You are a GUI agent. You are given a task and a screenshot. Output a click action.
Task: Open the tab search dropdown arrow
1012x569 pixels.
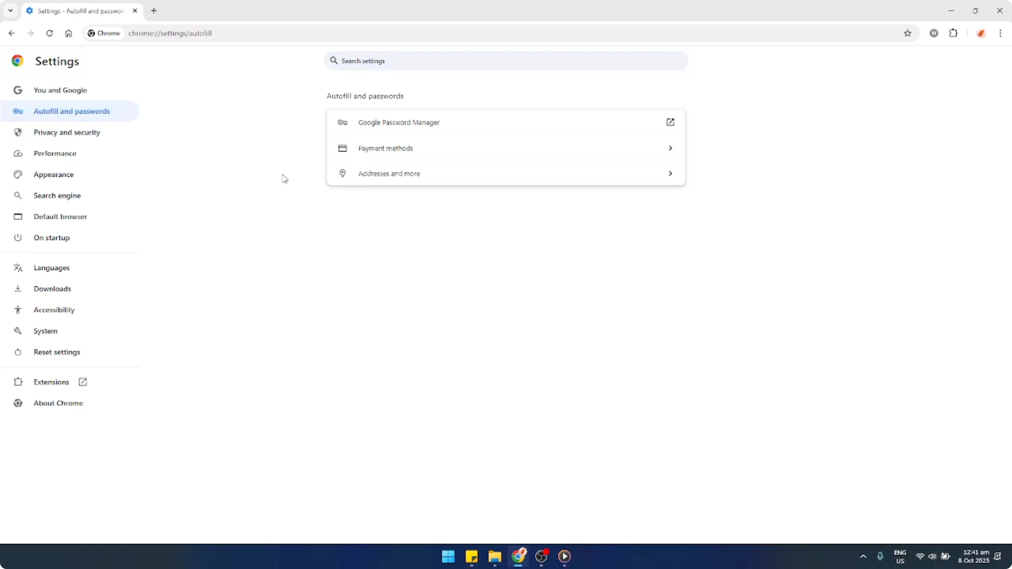pyautogui.click(x=10, y=11)
